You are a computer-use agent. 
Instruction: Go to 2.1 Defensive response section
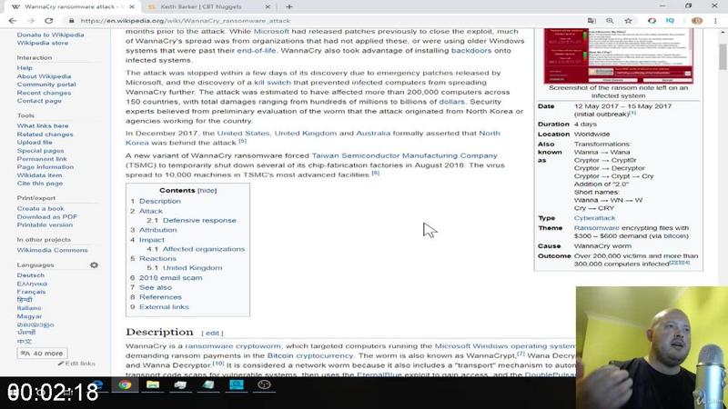[x=199, y=220]
